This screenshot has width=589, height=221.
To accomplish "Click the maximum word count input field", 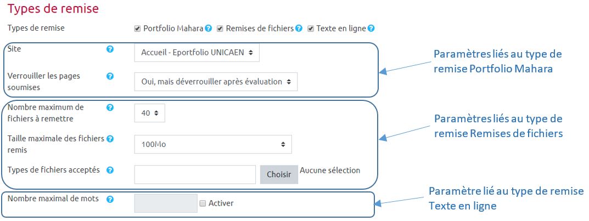I will coord(165,203).
